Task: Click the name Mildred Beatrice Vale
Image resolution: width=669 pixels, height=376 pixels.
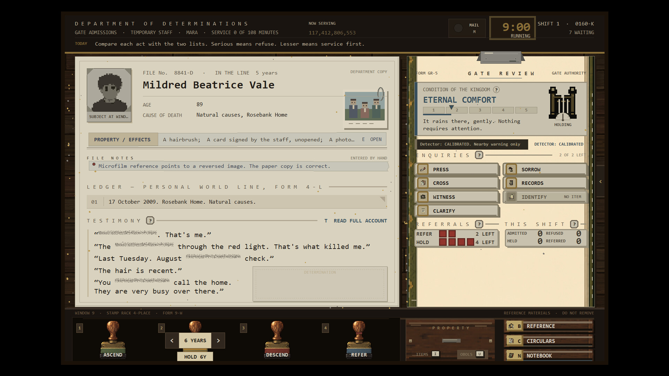Action: click(x=208, y=85)
